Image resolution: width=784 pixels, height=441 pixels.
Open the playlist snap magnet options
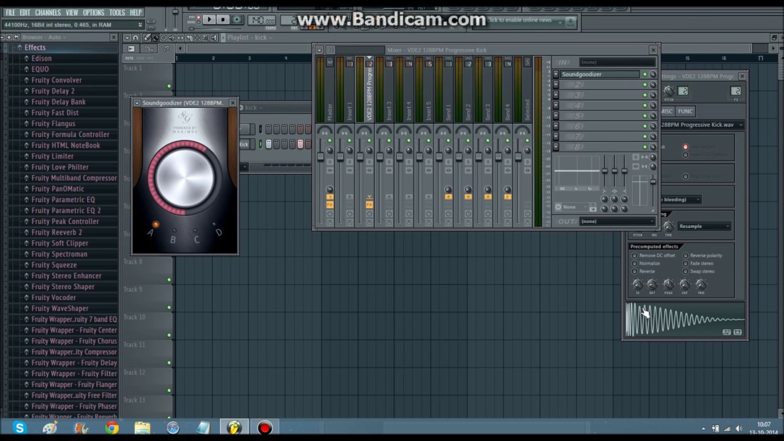pos(136,38)
